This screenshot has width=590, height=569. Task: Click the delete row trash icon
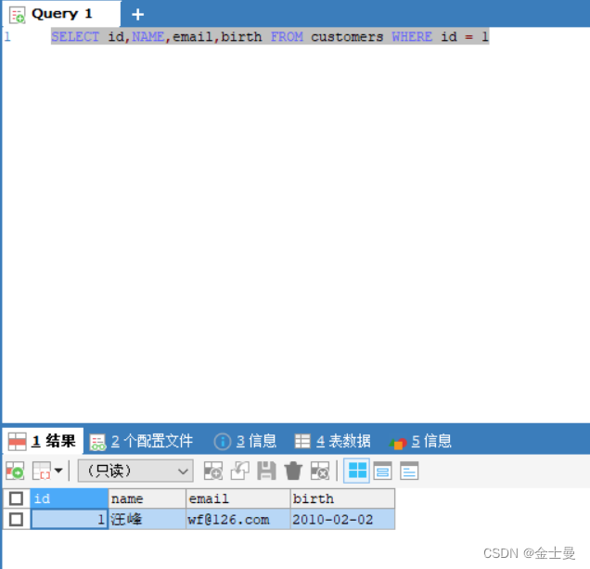tap(293, 471)
